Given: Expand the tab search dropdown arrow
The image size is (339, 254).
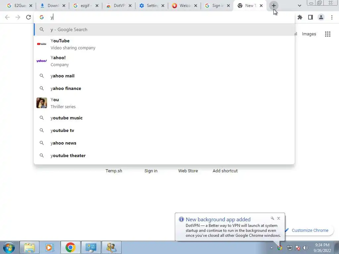Looking at the screenshot, I should pos(299,6).
